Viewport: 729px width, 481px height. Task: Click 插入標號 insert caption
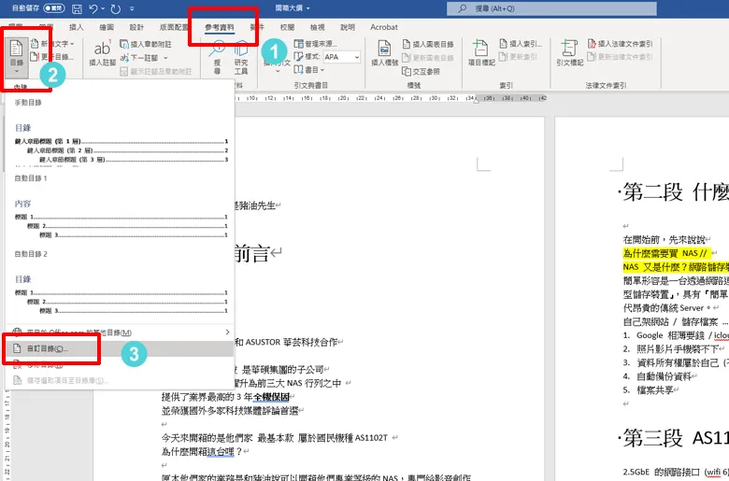(385, 53)
